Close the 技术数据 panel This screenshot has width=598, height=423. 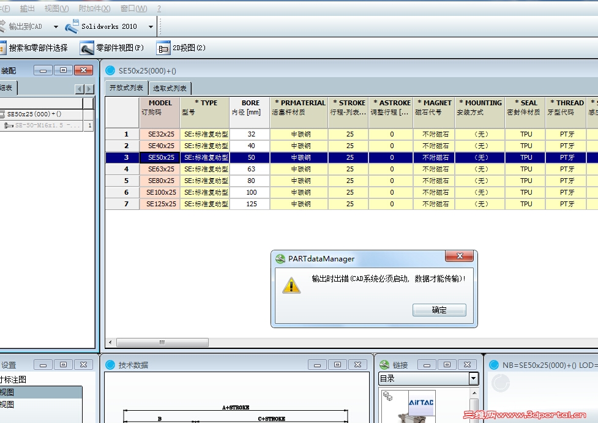click(357, 365)
